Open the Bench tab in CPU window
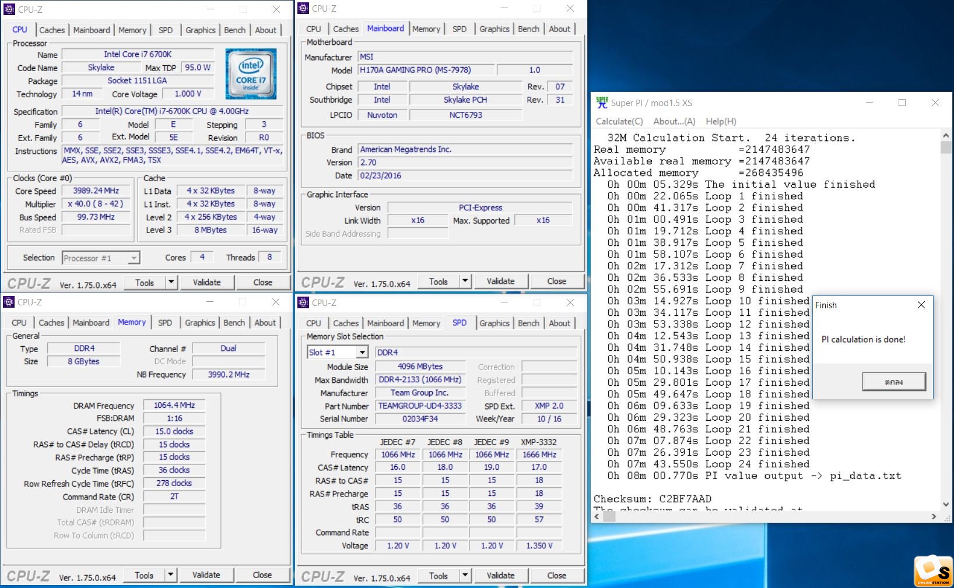954x588 pixels. [235, 30]
